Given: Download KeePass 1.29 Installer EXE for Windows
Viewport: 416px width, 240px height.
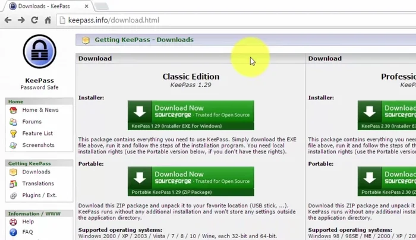Looking at the screenshot, I should 191,115.
